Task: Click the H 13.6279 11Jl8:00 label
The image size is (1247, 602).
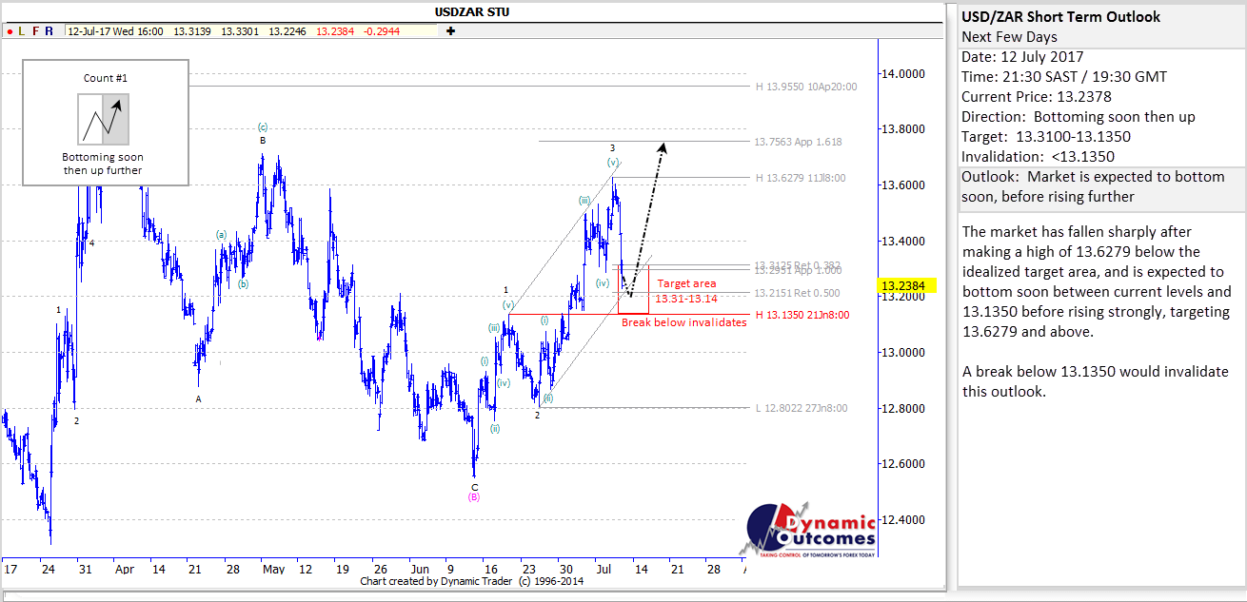Action: point(800,178)
